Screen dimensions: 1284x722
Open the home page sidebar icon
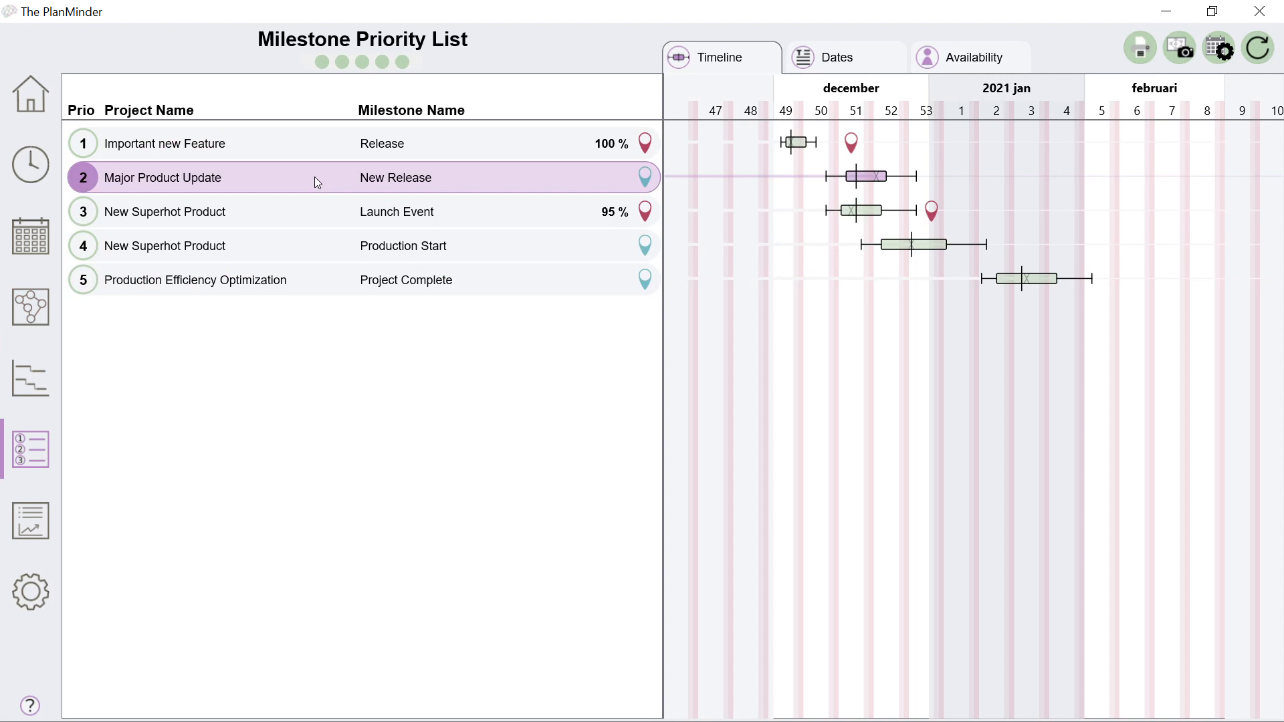(x=31, y=94)
